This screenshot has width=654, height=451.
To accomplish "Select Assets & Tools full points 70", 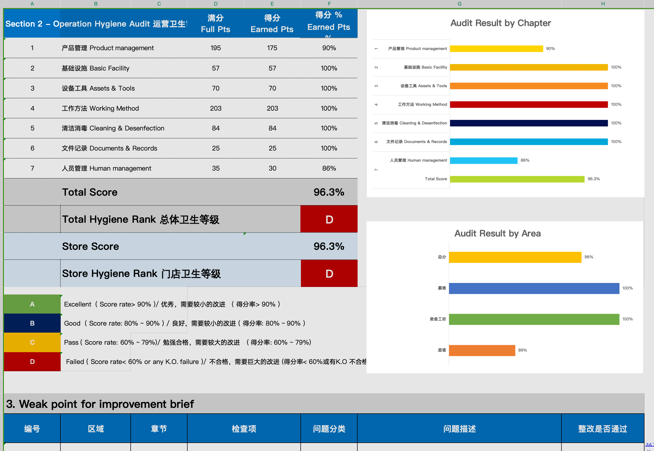I will click(x=216, y=88).
